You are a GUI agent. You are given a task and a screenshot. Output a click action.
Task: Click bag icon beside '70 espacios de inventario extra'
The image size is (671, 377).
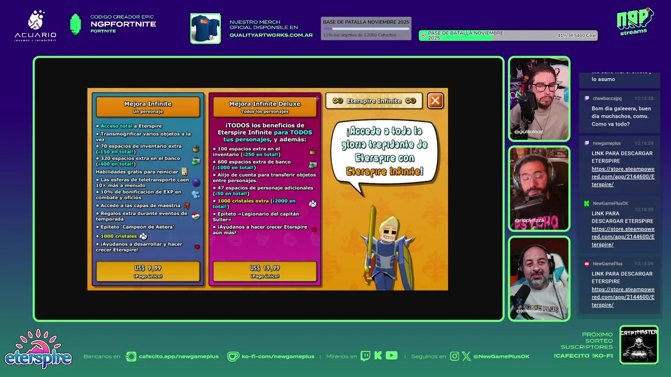[x=196, y=149]
